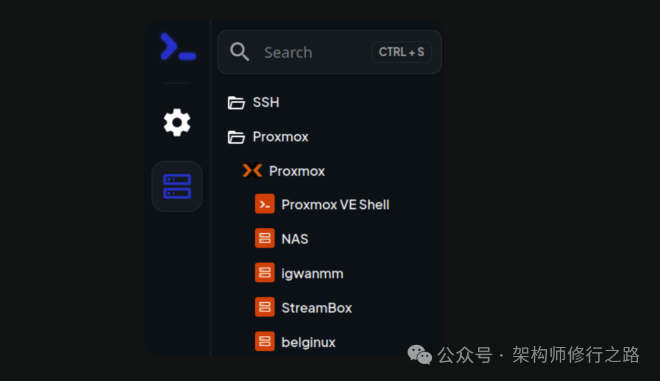Select the belginux connection
This screenshot has height=381, width=660.
coord(309,341)
